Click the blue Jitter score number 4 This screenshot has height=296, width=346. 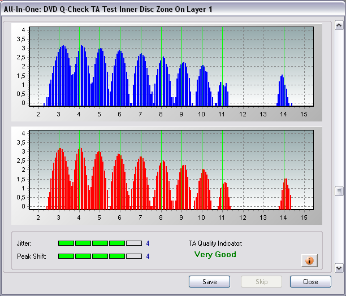point(148,243)
